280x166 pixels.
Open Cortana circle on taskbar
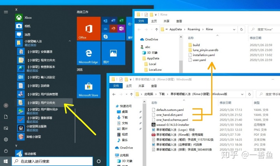[x=98, y=161]
